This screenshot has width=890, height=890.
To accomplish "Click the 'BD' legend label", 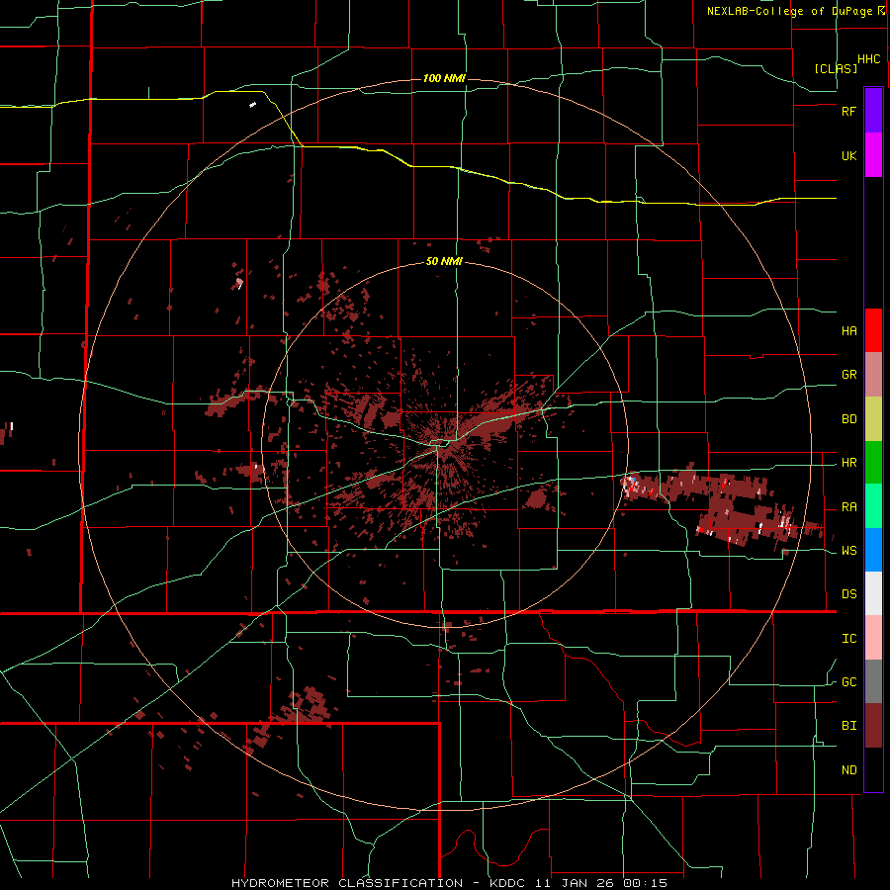I will pos(849,419).
